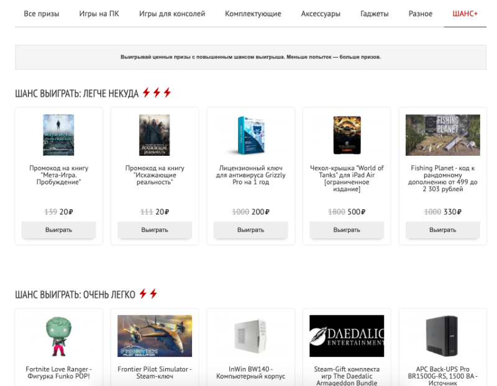
Task: Open the Промокод на книгу Искажающие реальность title
Action: coord(155,175)
